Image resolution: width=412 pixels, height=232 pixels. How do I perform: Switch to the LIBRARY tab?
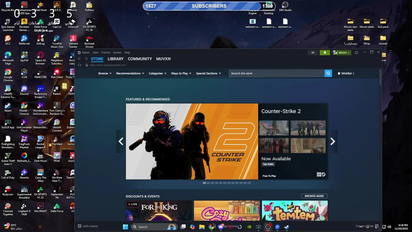pyautogui.click(x=116, y=59)
